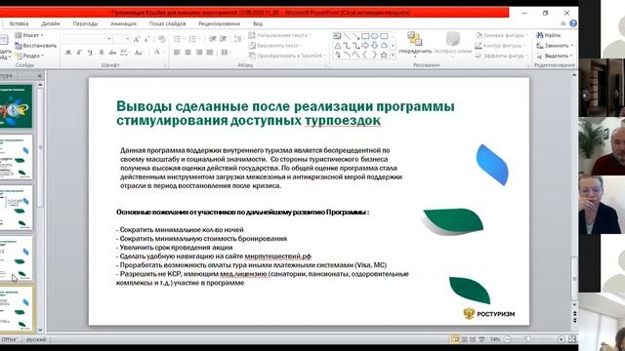
Task: Select the rounded rectangle shape
Action: coord(384,36)
